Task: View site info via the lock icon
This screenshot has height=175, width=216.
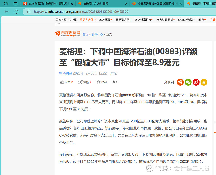Action: pyautogui.click(x=29, y=12)
